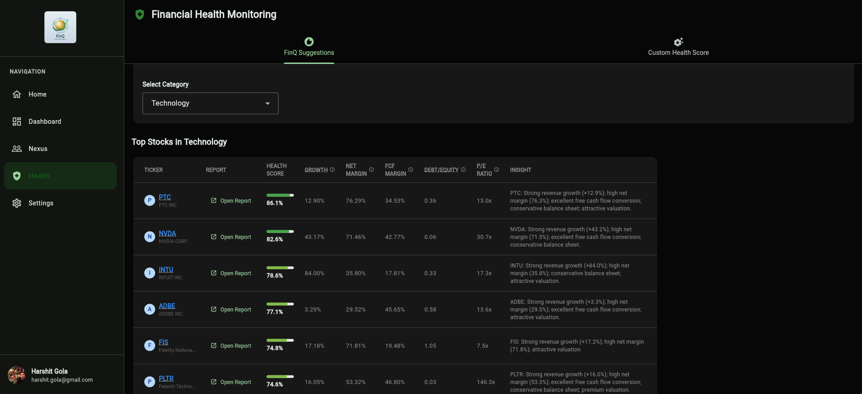Click the Debt/Equity column info icon
The width and height of the screenshot is (862, 394).
(x=463, y=170)
